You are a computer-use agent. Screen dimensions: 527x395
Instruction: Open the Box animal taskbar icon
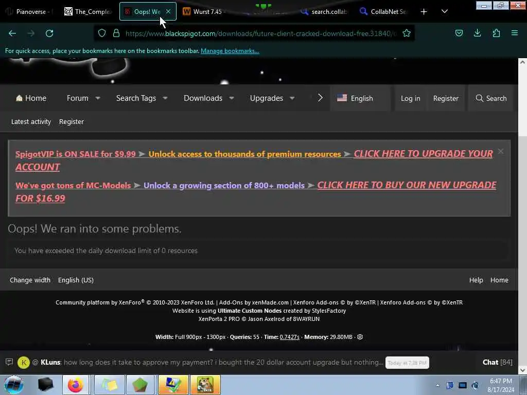[x=205, y=385]
